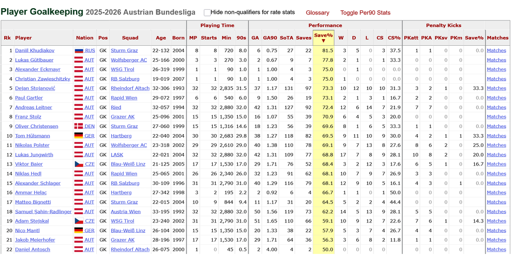This screenshot has width=515, height=259.
Task: Open Jakob Meierhofer player page
Action: [35, 240]
